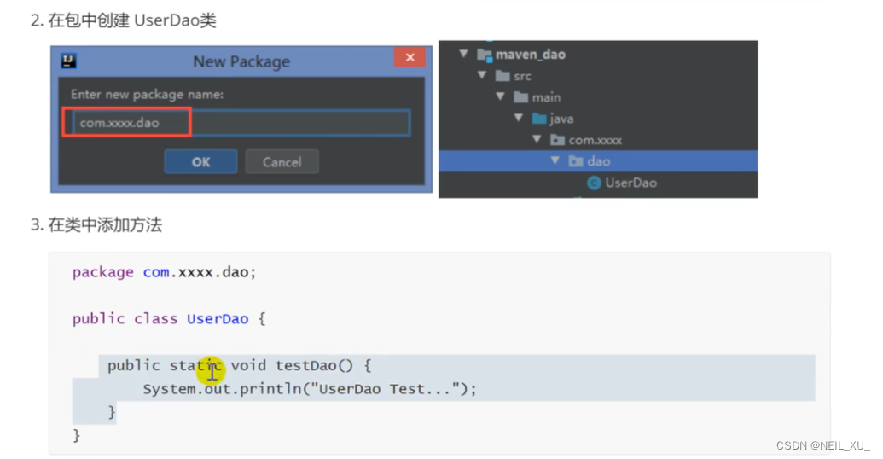Select the src tree row label
This screenshot has width=883, height=459.
tap(522, 76)
